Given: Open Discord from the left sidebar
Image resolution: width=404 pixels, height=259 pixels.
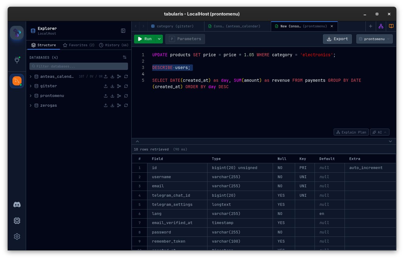Looking at the screenshot, I should pyautogui.click(x=17, y=205).
